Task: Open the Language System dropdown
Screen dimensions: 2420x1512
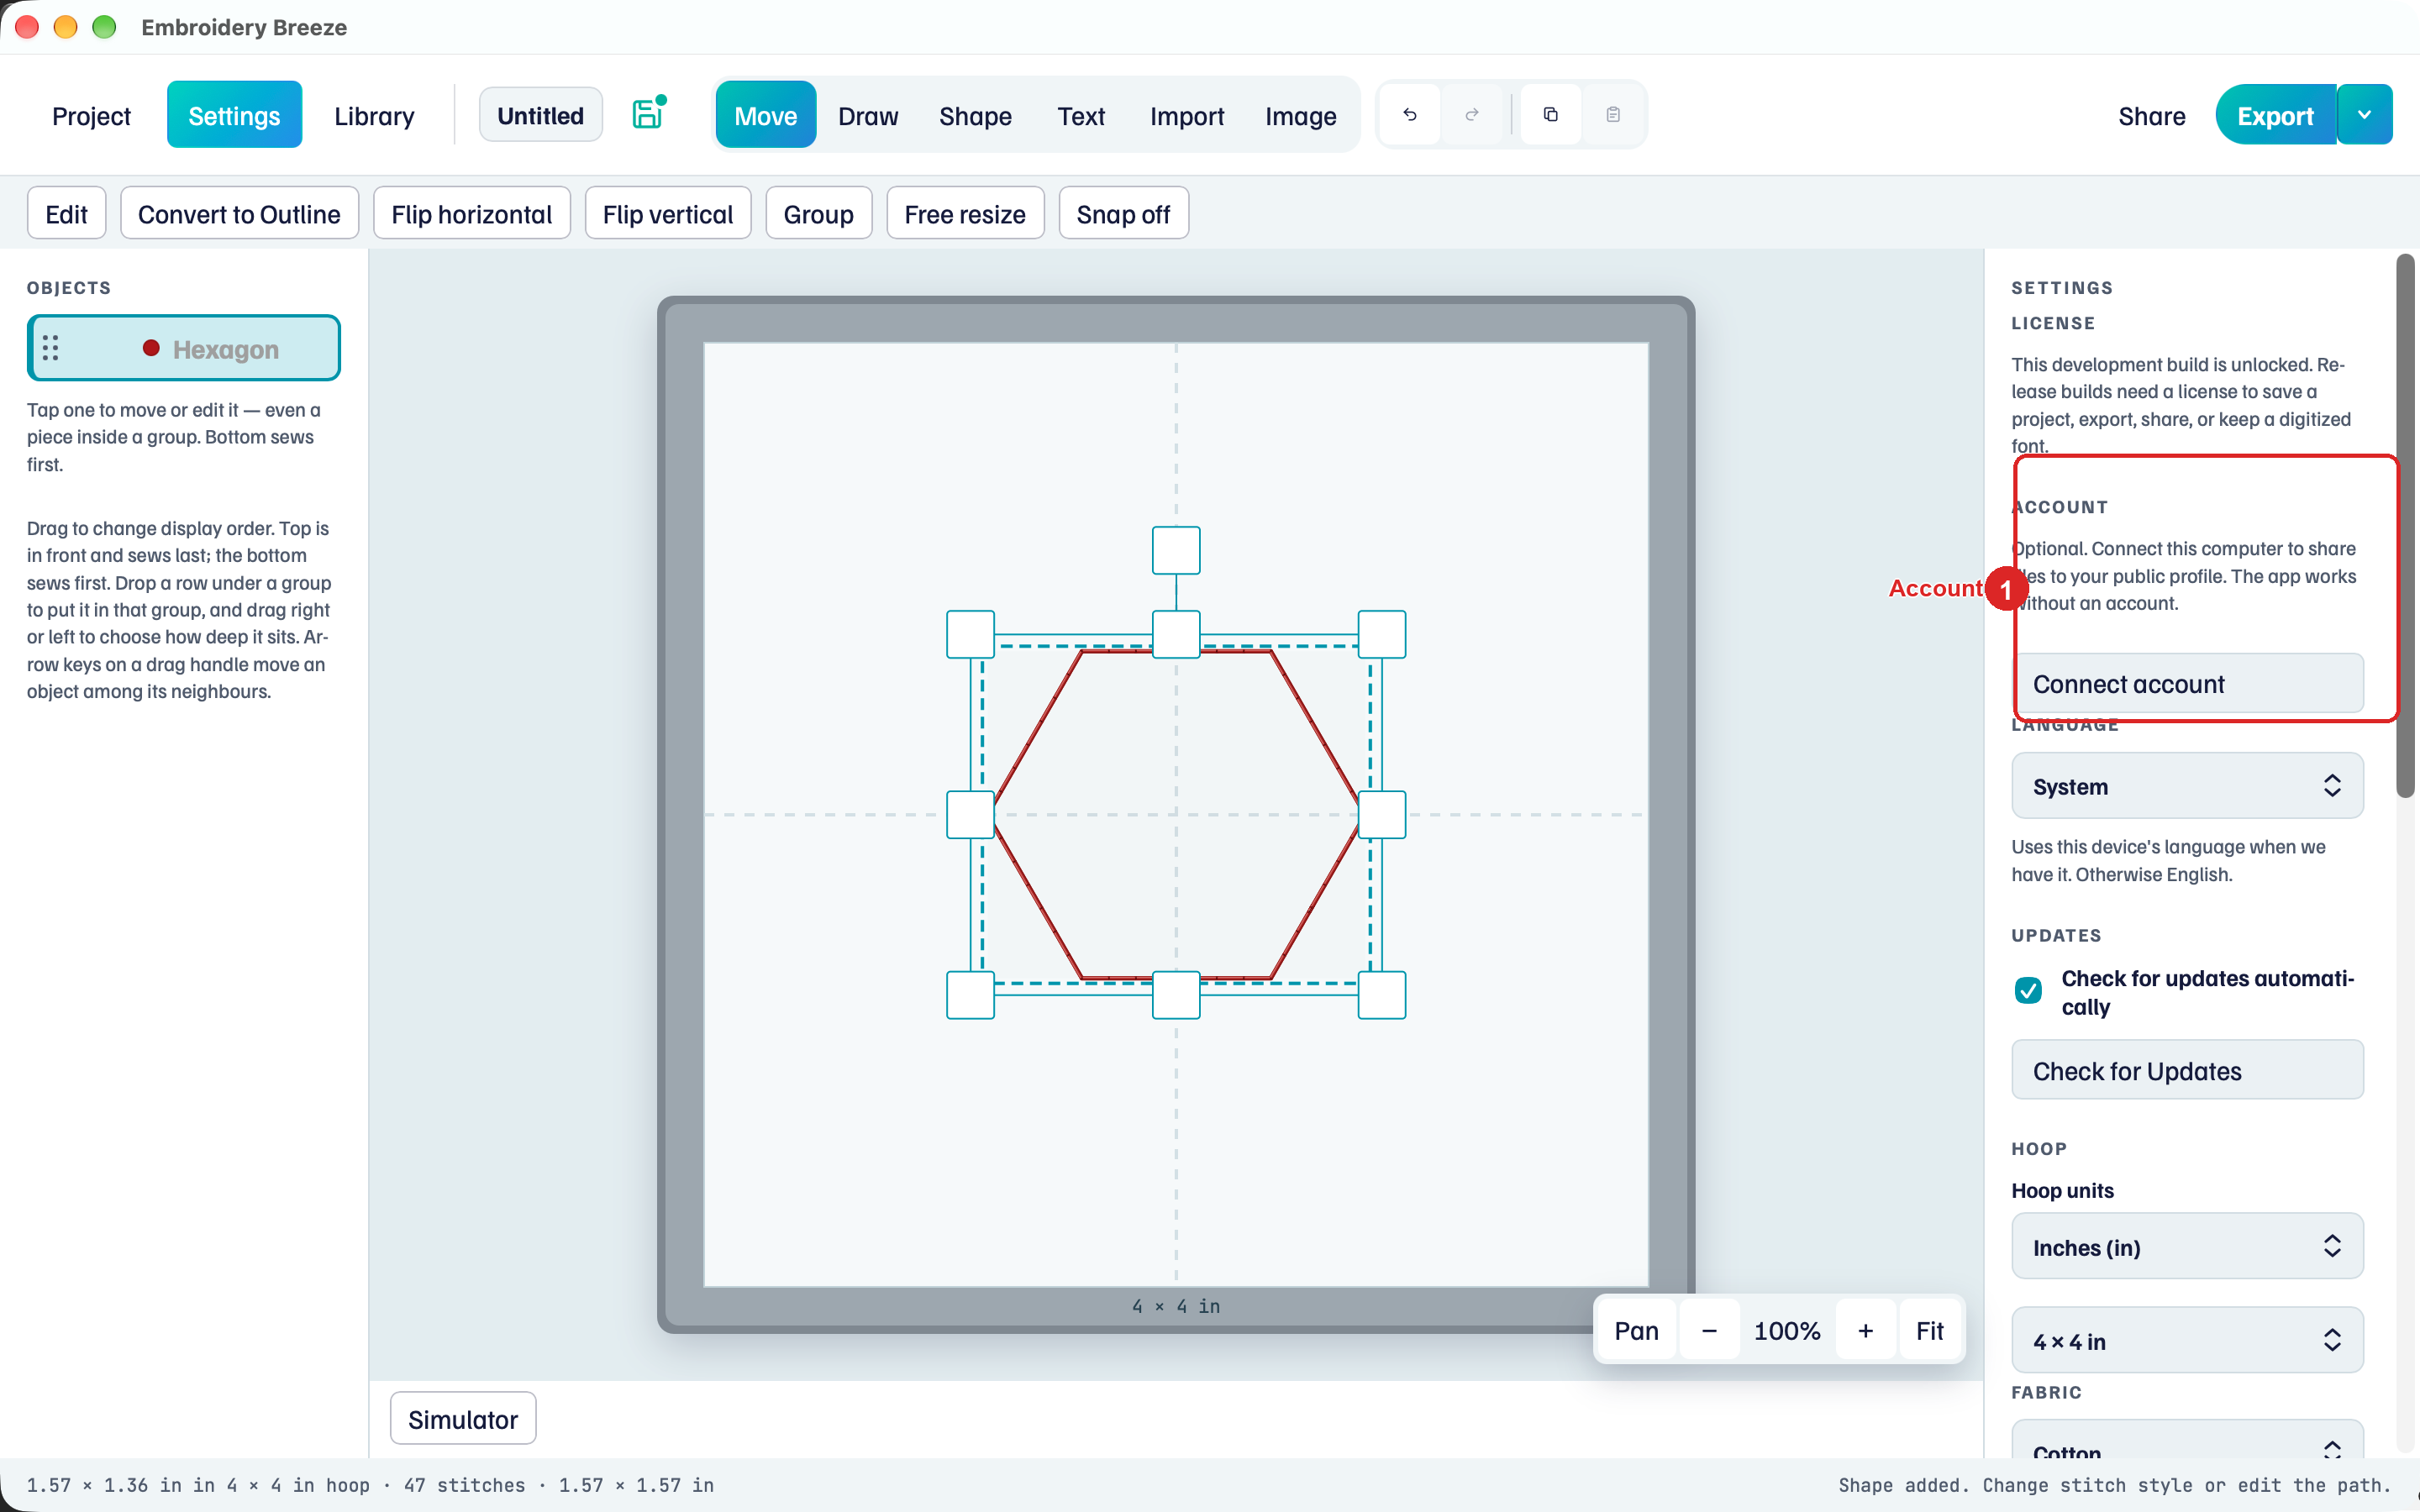Action: click(x=2187, y=786)
